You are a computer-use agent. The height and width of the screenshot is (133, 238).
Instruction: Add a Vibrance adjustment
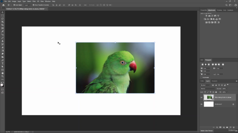(x=218, y=16)
